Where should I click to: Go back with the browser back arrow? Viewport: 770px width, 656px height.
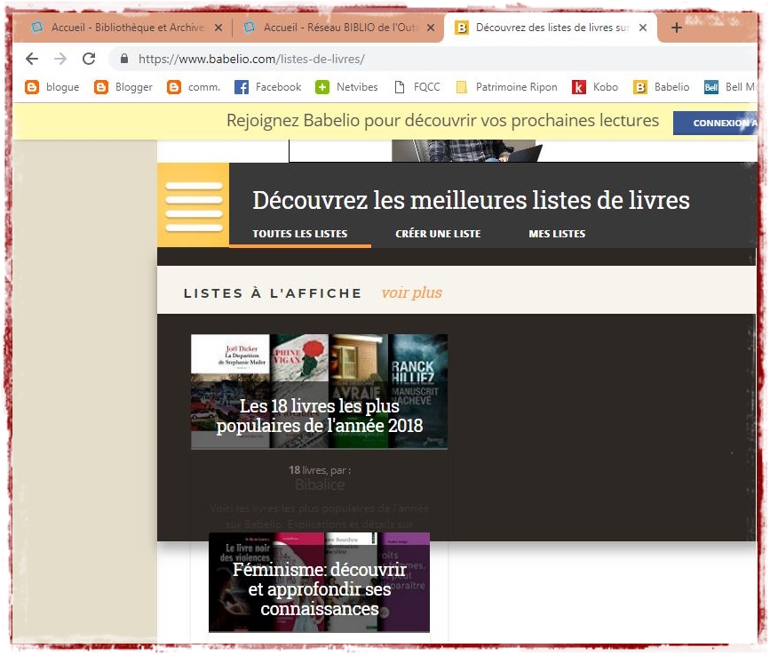pos(32,59)
